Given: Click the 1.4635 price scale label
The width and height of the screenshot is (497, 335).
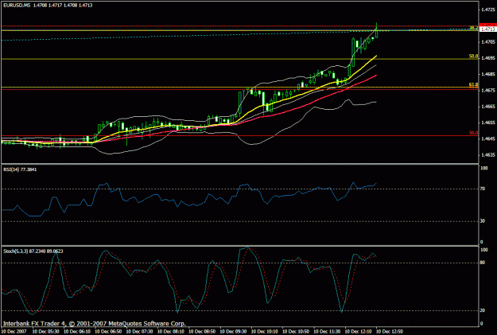Looking at the screenshot, I should (x=488, y=155).
